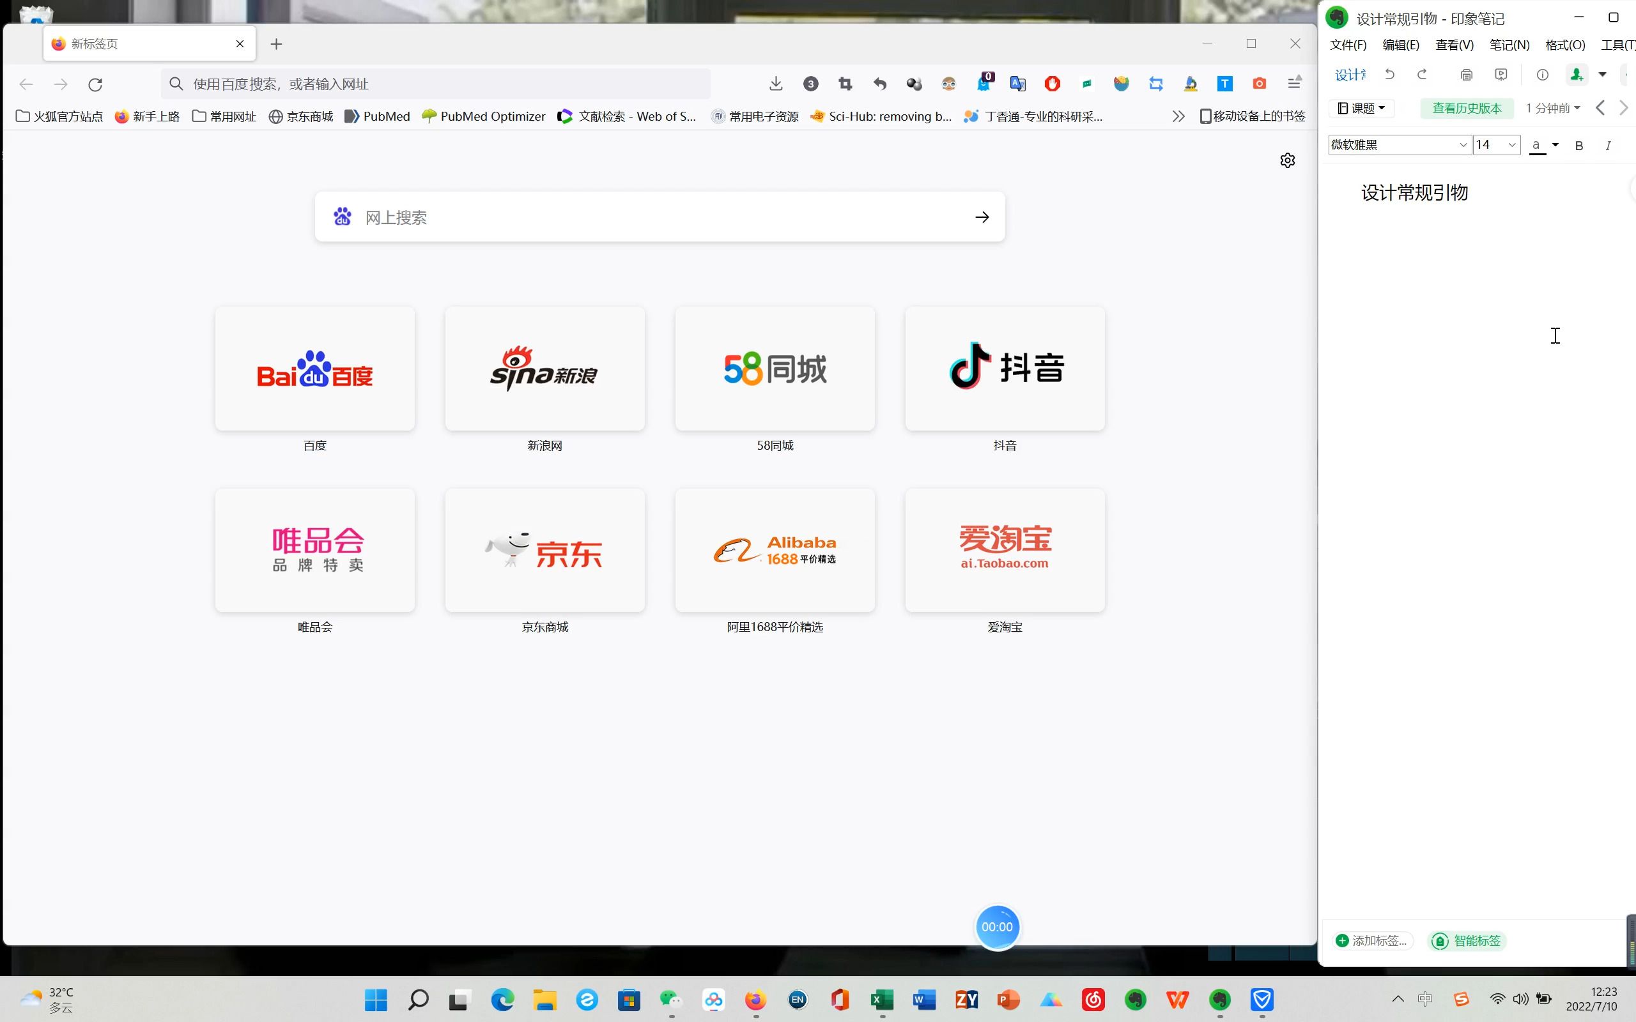Open the 爱淘宝 shortcut tile

pos(1005,550)
